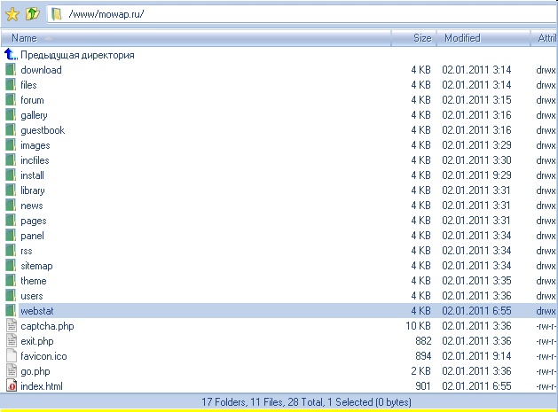Click the favicon.ico blank file icon
Image resolution: width=558 pixels, height=412 pixels.
pos(12,356)
